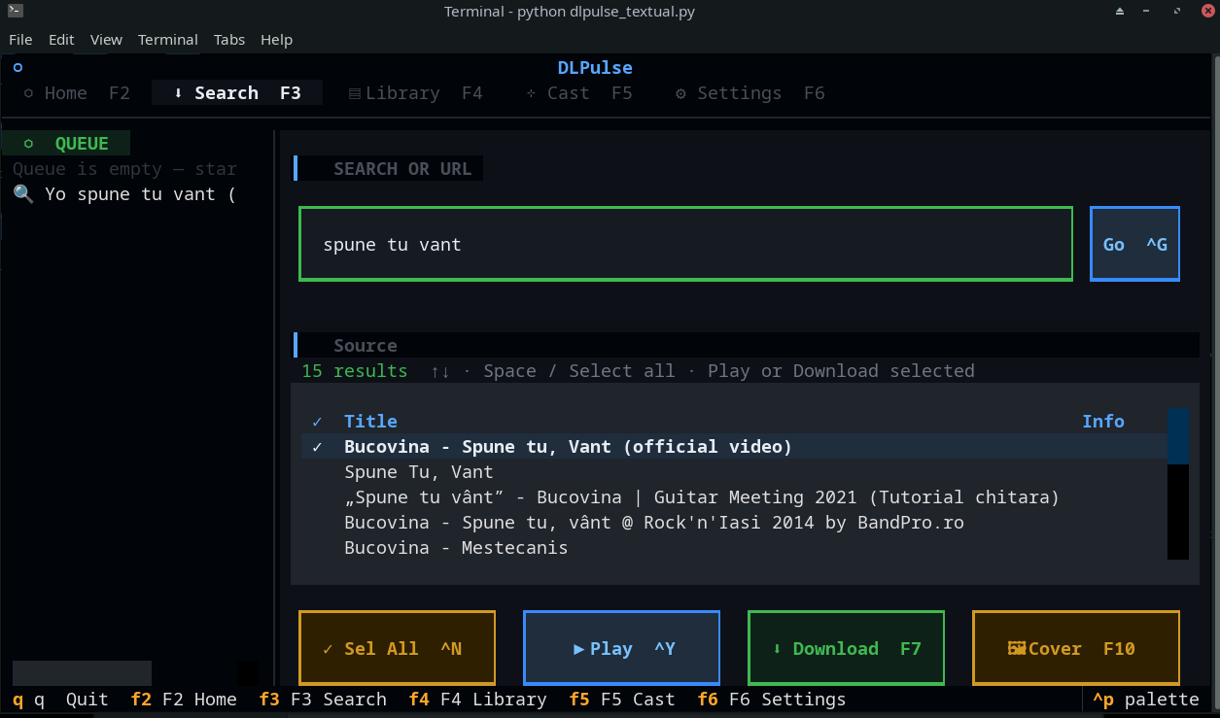Screen dimensions: 1220x718
Task: Click the SEARCH OR URL label
Action: pos(402,169)
